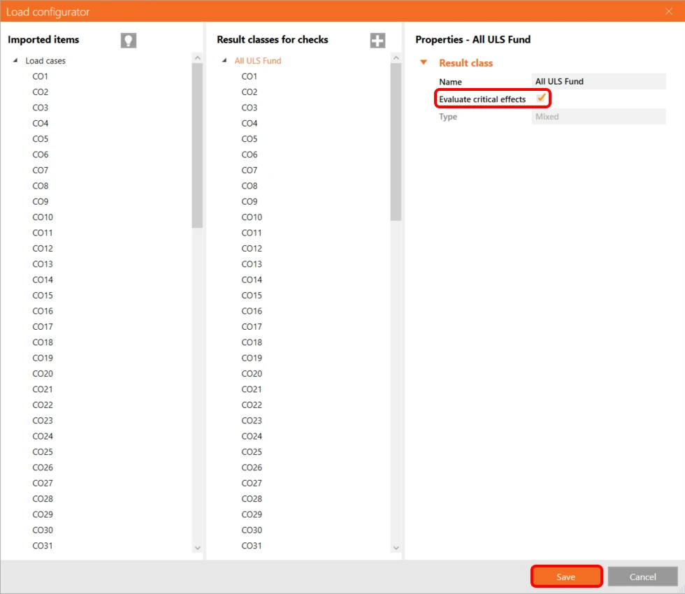Collapse the Load cases tree node
The width and height of the screenshot is (685, 594).
pyautogui.click(x=15, y=60)
